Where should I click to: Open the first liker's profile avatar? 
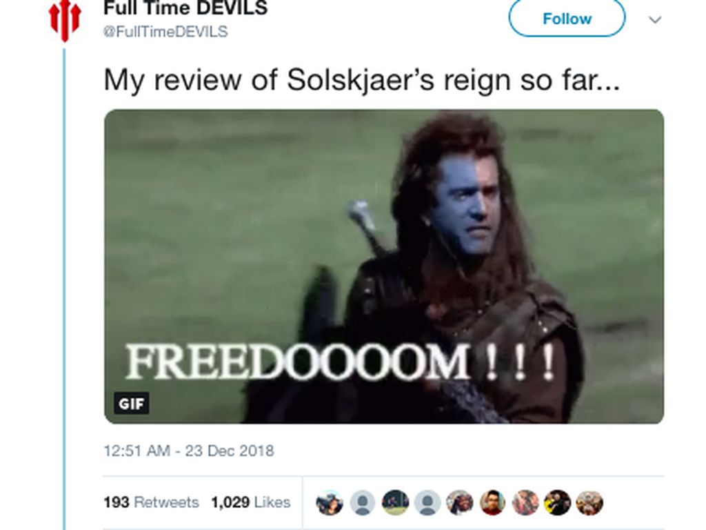[330, 502]
